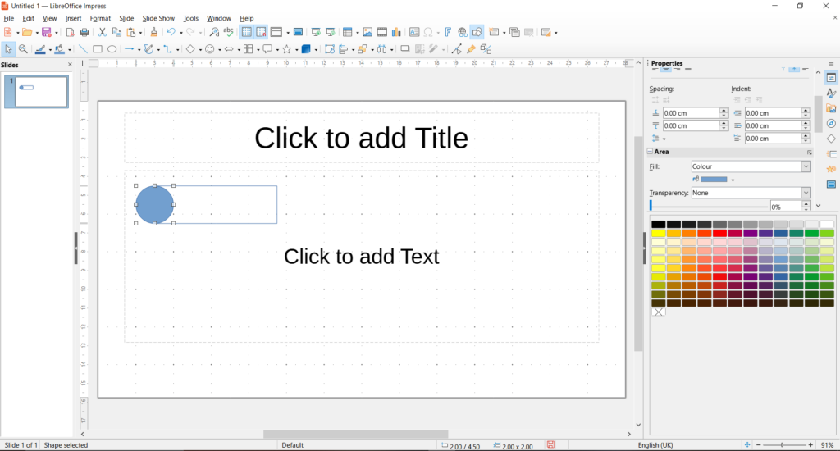
Task: Click 'Click to add Title' placeholder
Action: point(361,138)
